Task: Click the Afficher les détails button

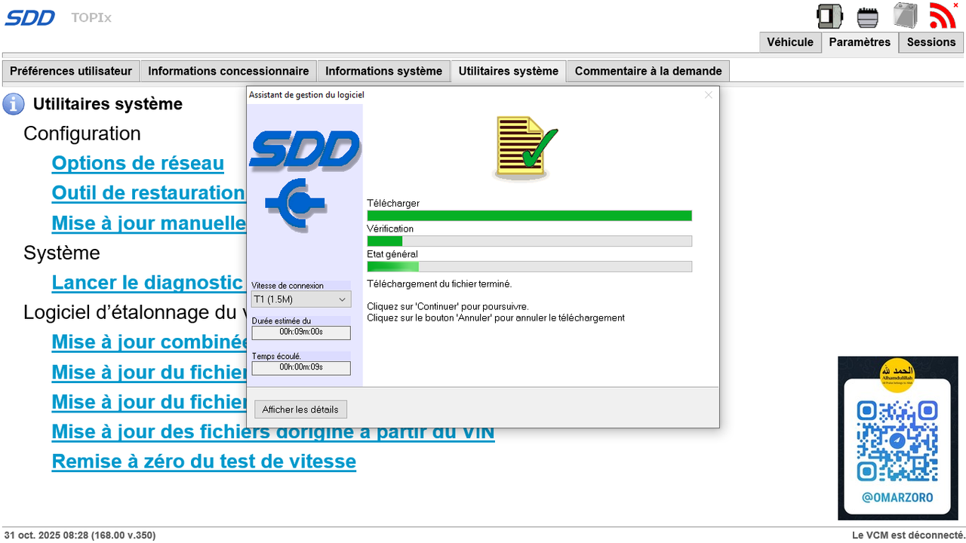Action: click(x=300, y=410)
